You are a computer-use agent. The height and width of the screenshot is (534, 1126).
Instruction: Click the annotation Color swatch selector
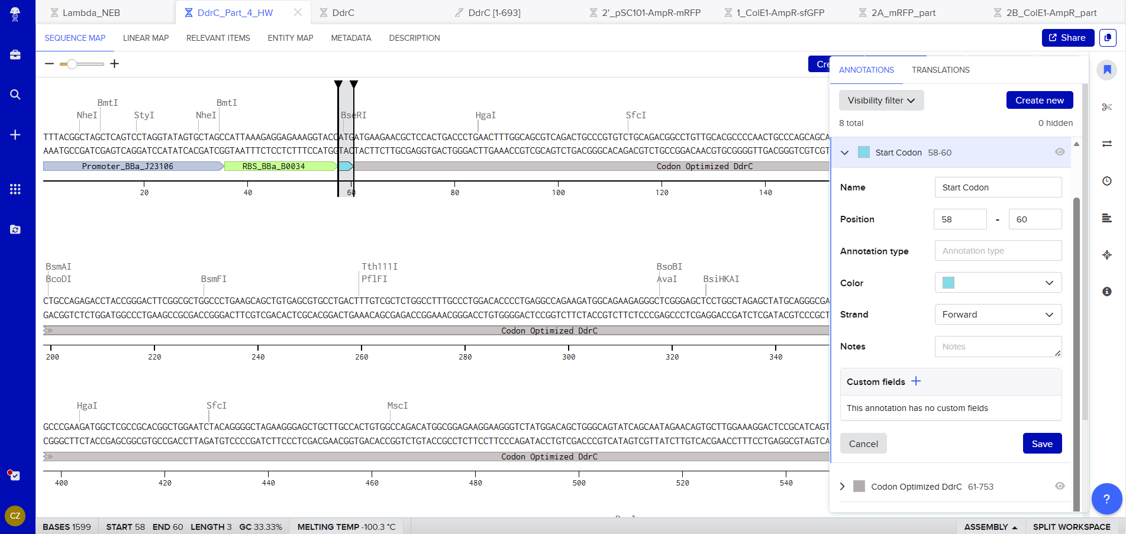[x=998, y=283]
